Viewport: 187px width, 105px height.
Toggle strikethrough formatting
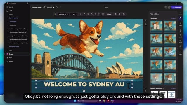92,14
